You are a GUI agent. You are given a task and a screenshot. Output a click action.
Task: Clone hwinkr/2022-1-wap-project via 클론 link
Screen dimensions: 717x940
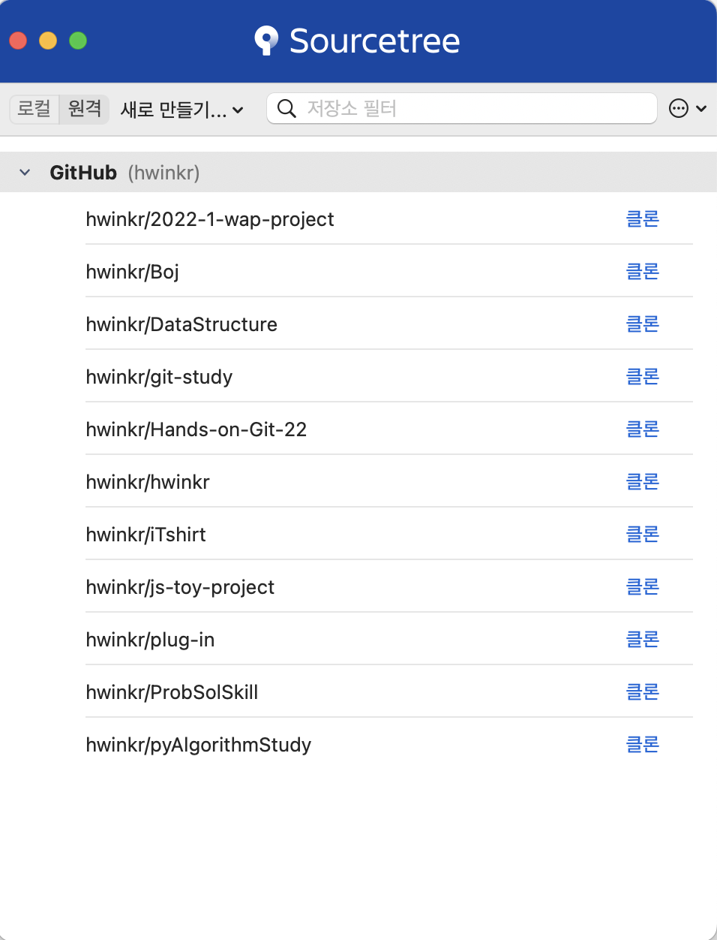(643, 218)
